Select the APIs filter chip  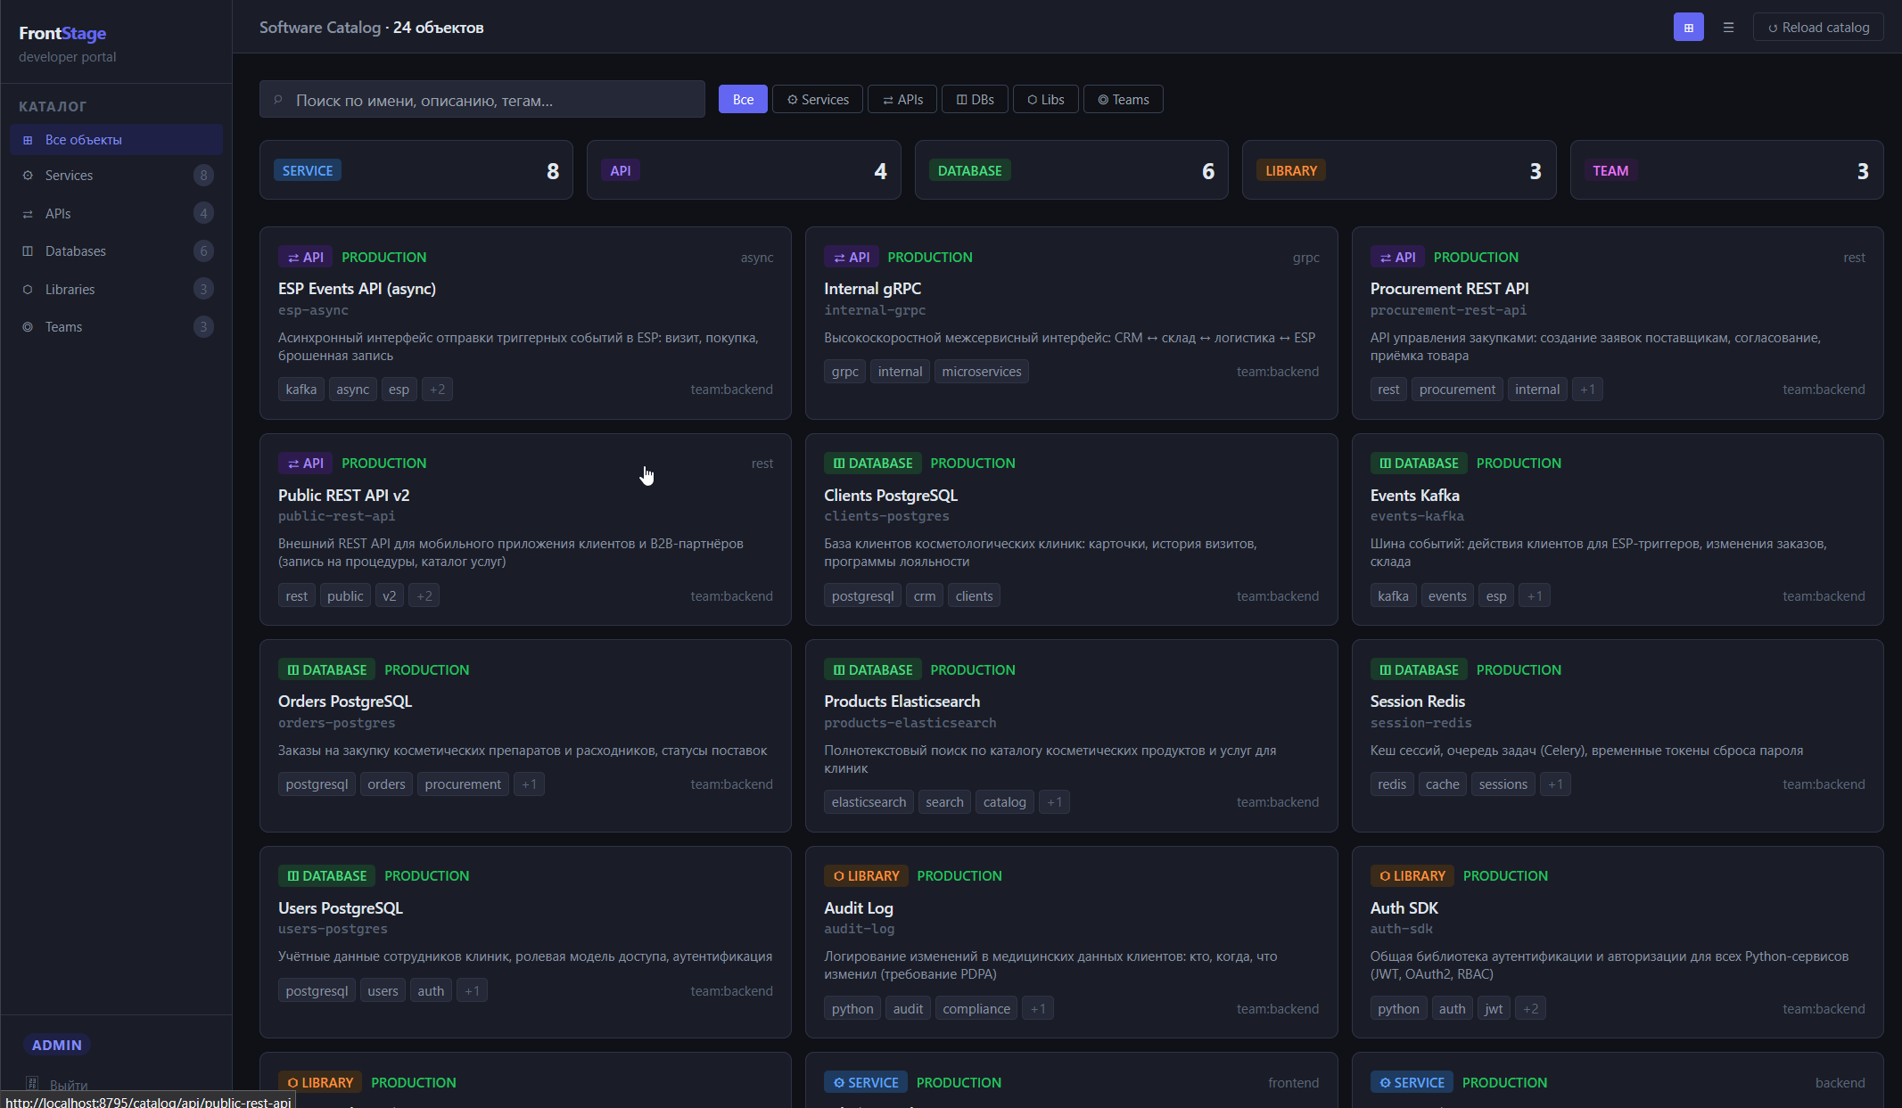point(902,100)
